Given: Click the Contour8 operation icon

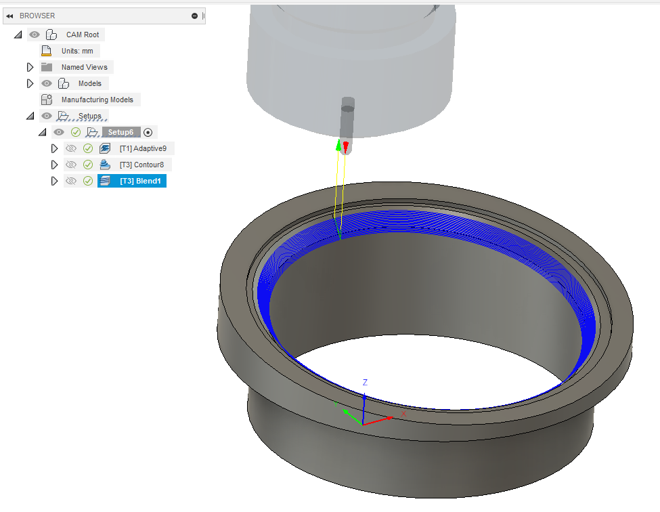Looking at the screenshot, I should pos(105,165).
